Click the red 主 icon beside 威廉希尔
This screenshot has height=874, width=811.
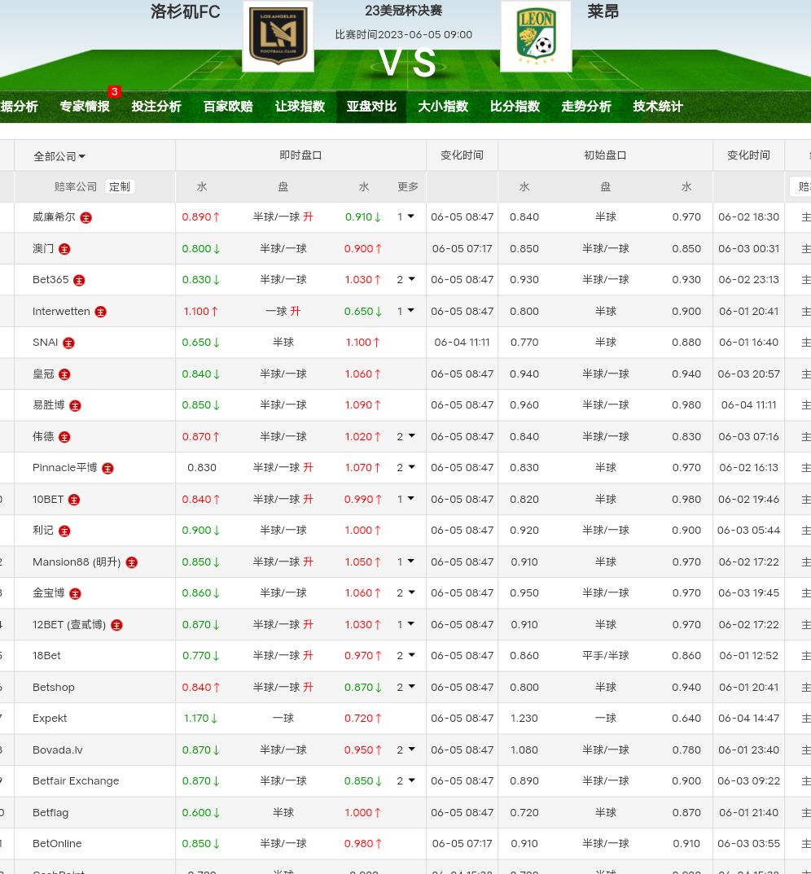pyautogui.click(x=85, y=218)
